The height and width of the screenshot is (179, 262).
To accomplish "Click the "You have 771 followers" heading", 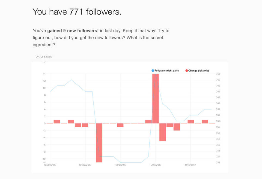I will 77,12.
